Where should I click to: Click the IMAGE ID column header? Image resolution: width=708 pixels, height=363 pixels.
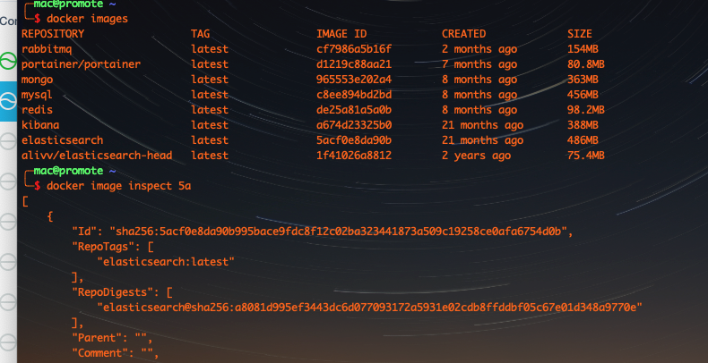[x=341, y=34]
